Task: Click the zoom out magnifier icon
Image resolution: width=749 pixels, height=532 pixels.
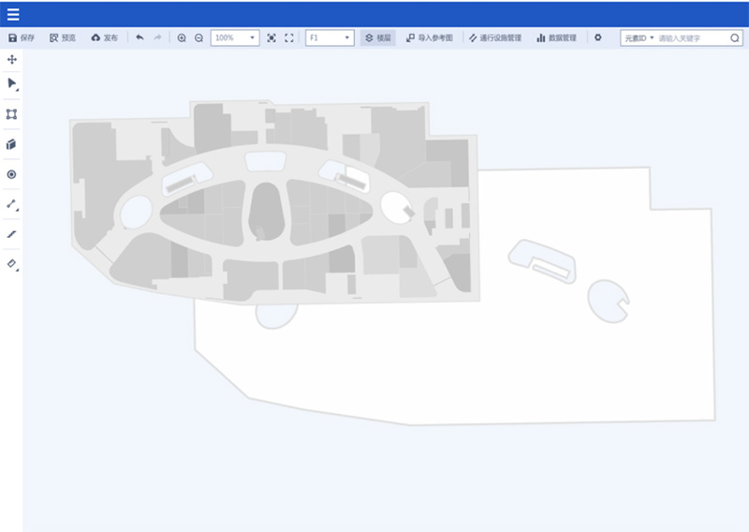Action: (x=198, y=38)
